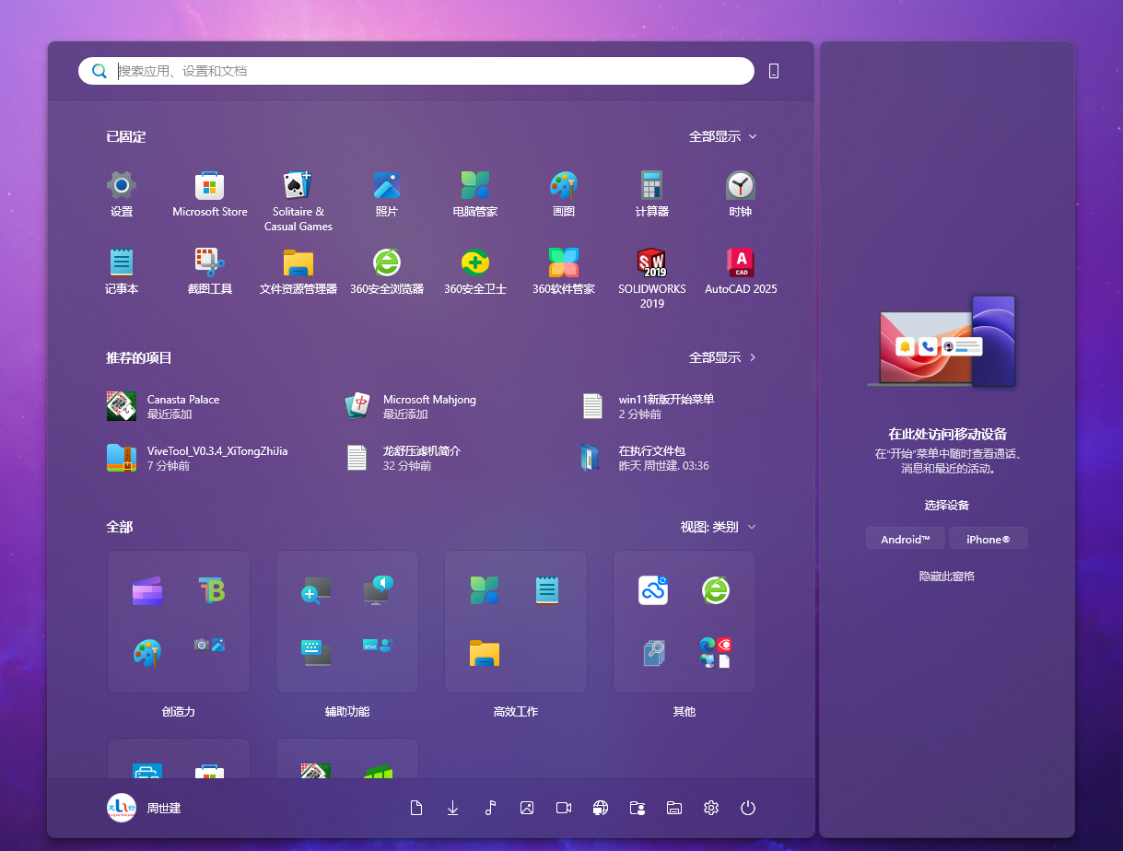Click the power button icon

[748, 808]
